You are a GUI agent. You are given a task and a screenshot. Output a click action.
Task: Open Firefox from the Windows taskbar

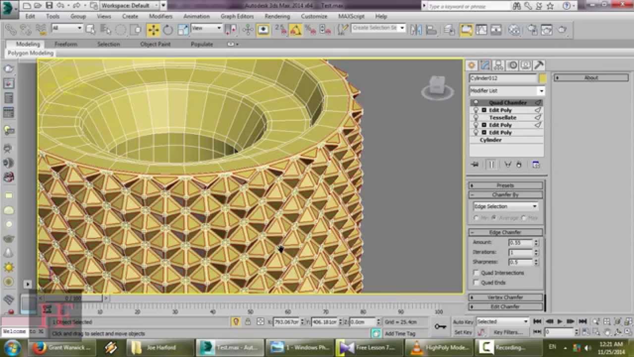(62, 348)
